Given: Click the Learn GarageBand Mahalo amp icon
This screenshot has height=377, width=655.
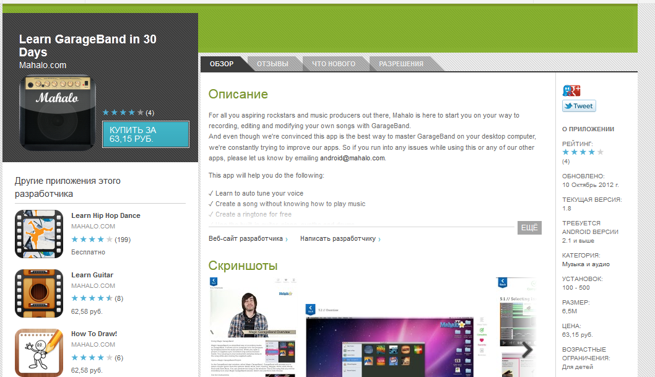Looking at the screenshot, I should click(x=58, y=113).
